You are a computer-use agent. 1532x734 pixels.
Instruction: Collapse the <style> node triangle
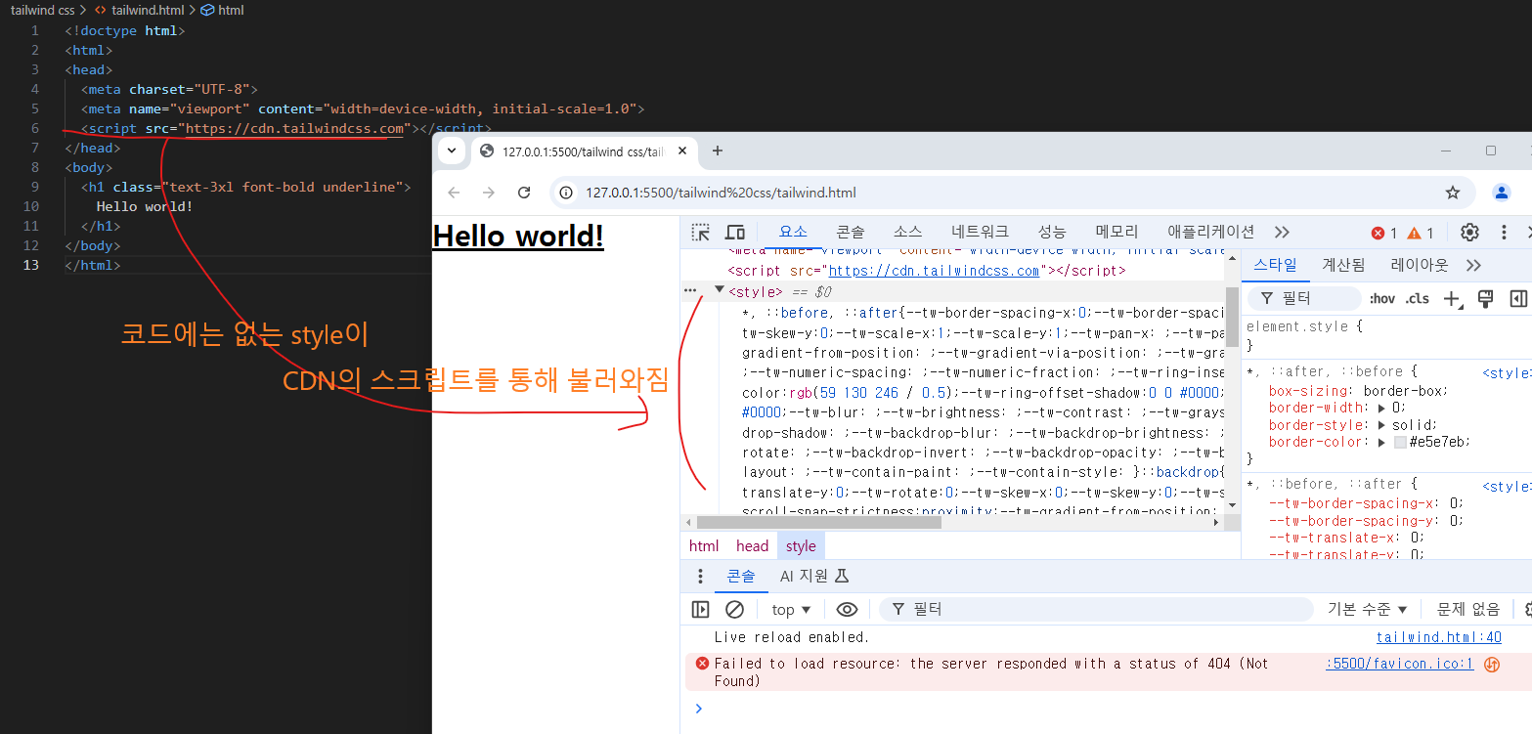720,290
